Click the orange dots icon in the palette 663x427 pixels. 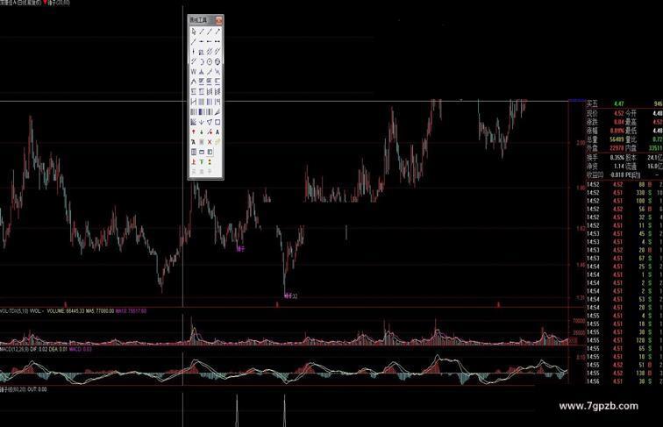[x=210, y=162]
